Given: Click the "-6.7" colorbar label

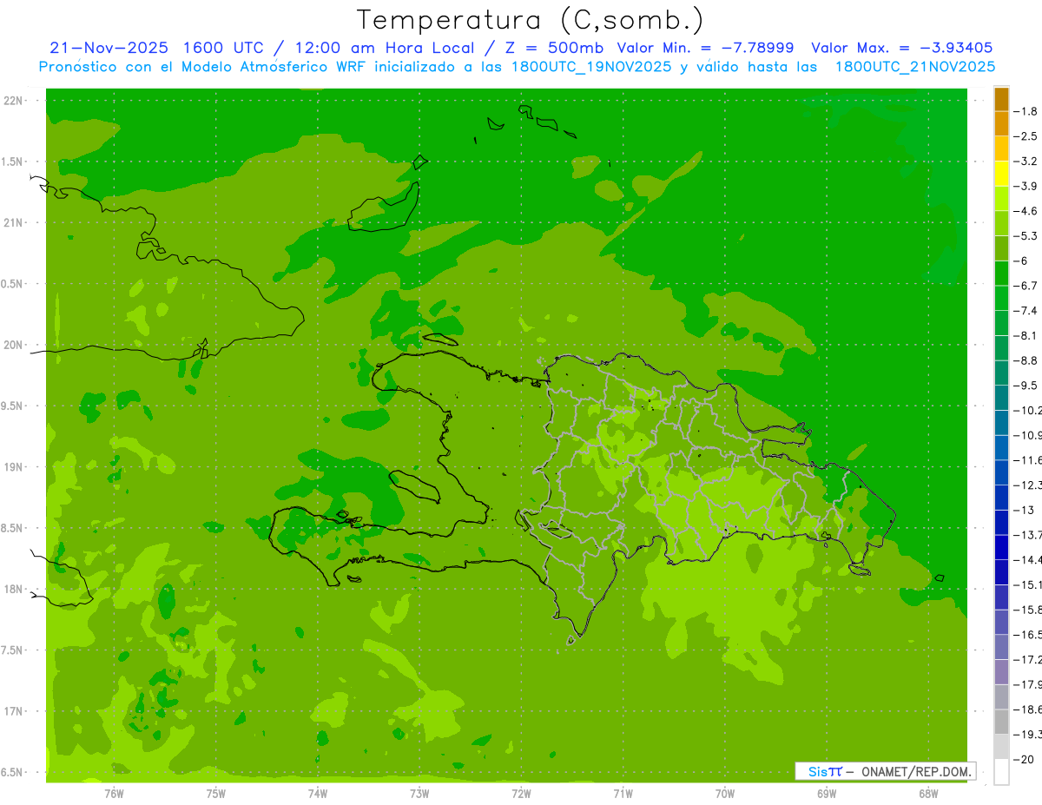Looking at the screenshot, I should tap(1026, 286).
